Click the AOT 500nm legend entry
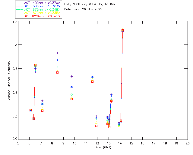This screenshot has height=155, width=193. click(x=38, y=6)
